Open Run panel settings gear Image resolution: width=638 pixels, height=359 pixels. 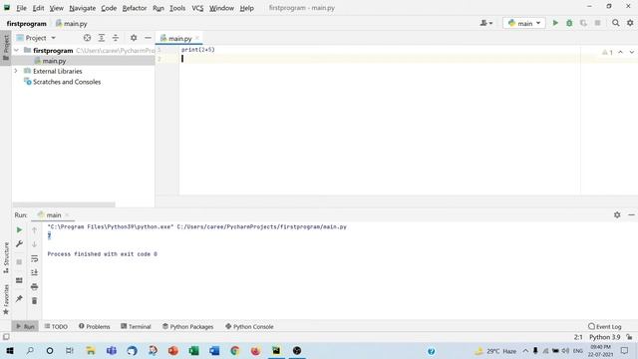(x=617, y=214)
